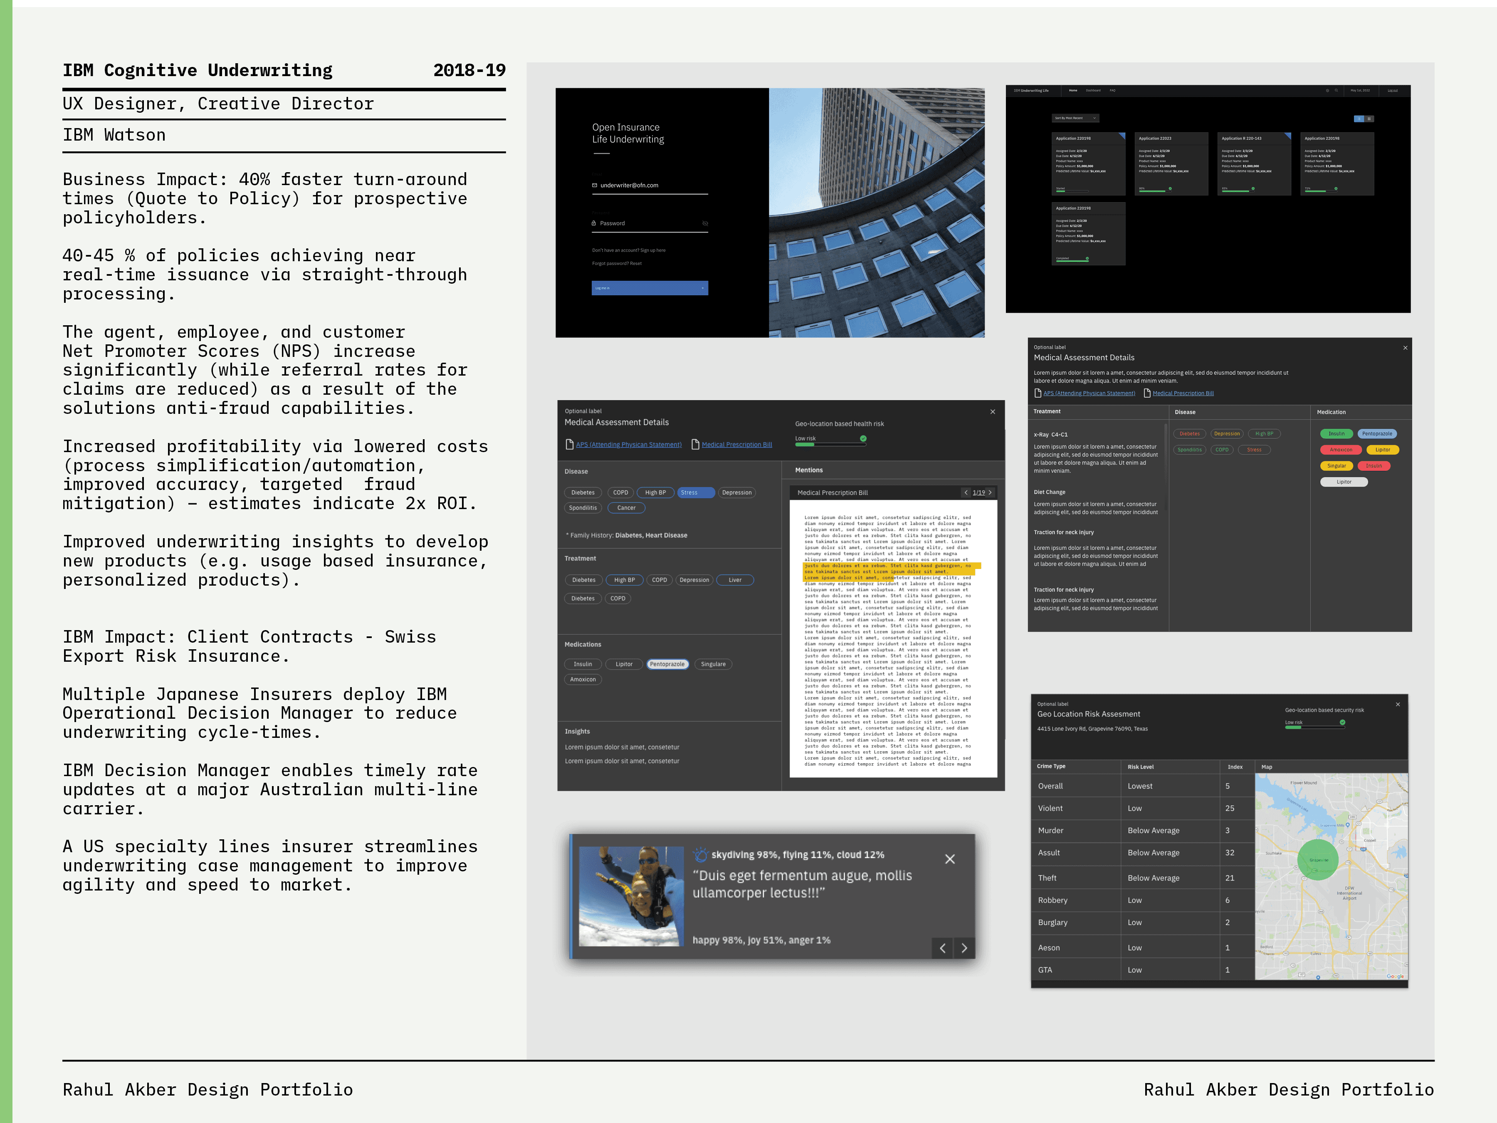Toggle the Cancer disease tag

tap(626, 508)
